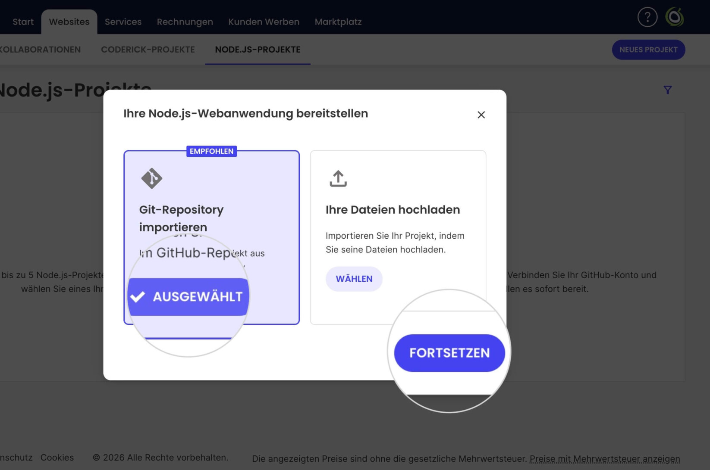Click the Fortsetzen button
The image size is (710, 470).
(x=449, y=353)
